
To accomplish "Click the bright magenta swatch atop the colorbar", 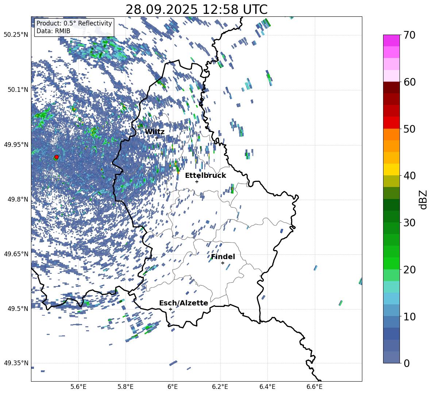I will point(391,40).
